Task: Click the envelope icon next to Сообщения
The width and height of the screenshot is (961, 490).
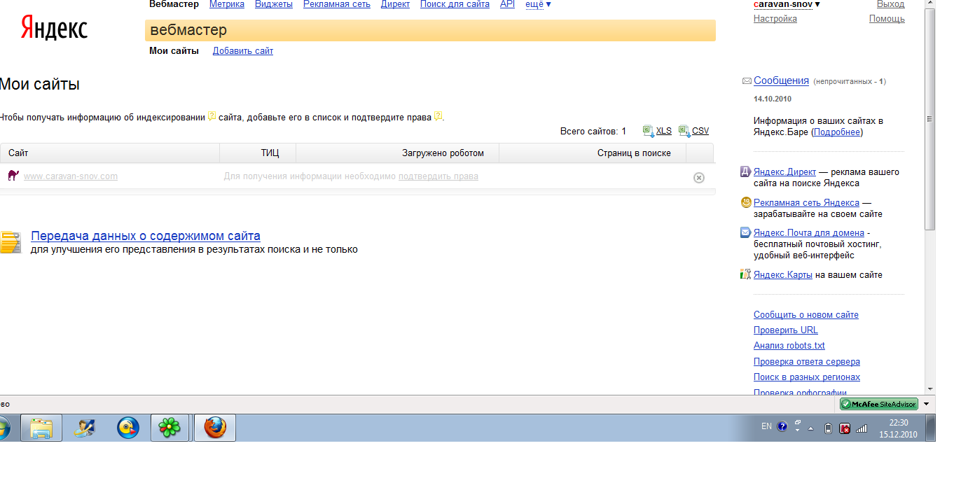Action: tap(747, 81)
